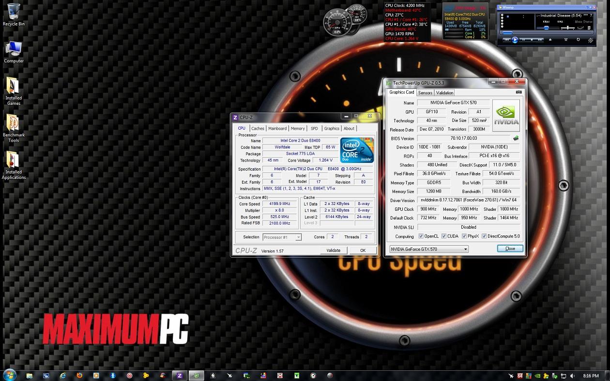Click Winamp lightning bolt logo icon
The width and height of the screenshot is (610, 381).
click(591, 40)
